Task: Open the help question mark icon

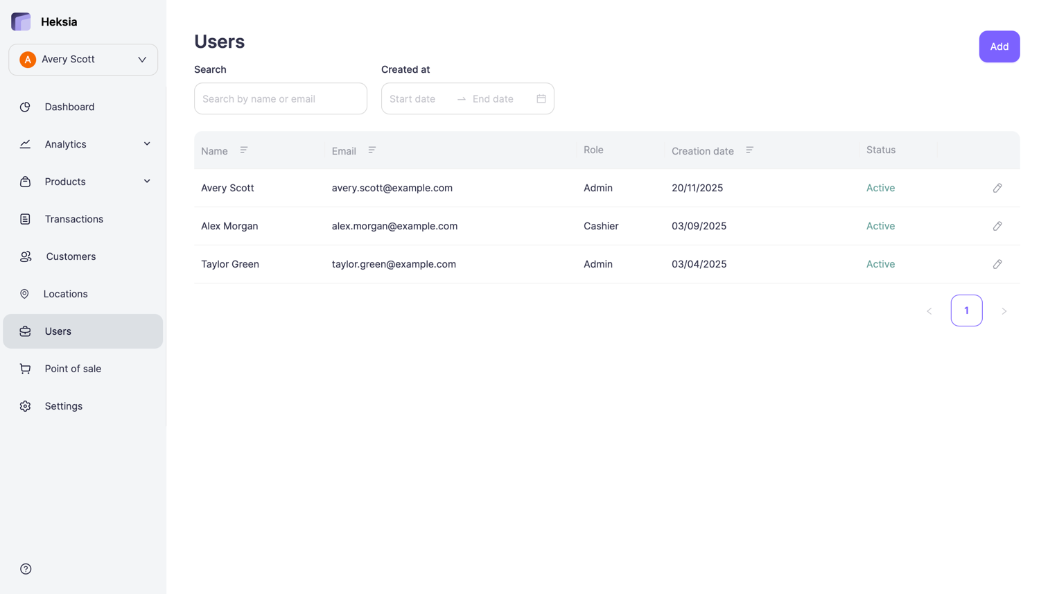Action: pyautogui.click(x=25, y=568)
